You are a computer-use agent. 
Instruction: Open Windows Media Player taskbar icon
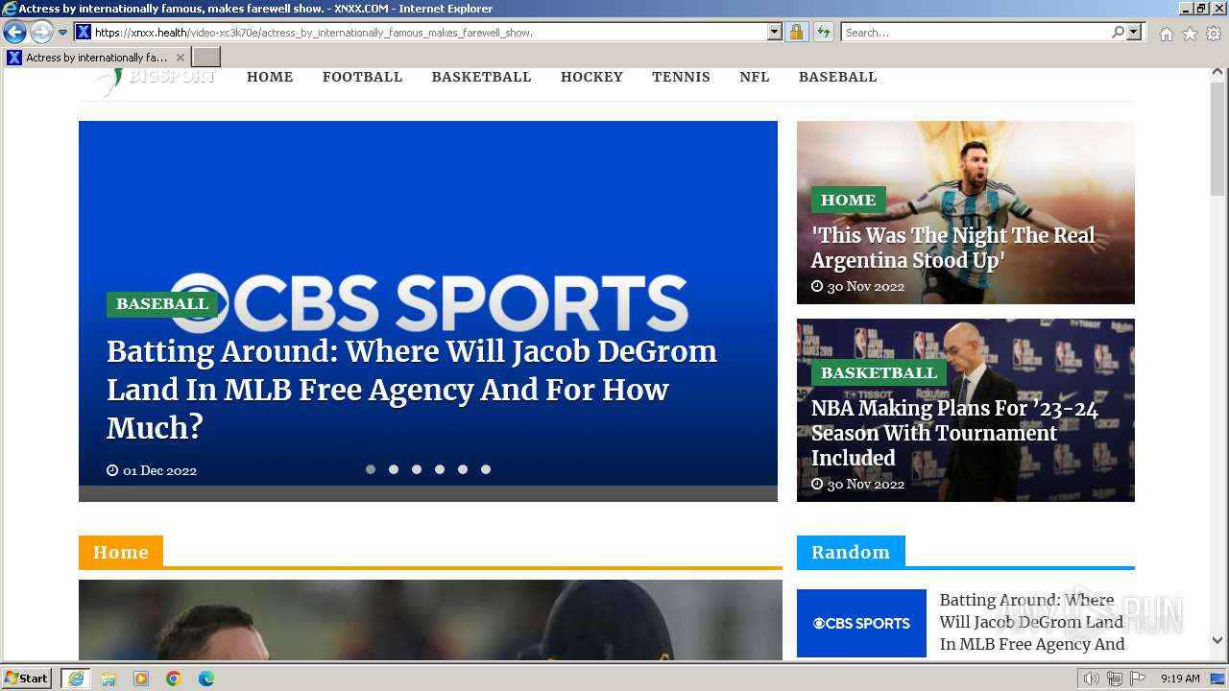tap(141, 679)
